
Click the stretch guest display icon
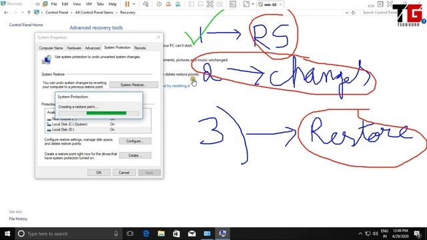click(246, 4)
